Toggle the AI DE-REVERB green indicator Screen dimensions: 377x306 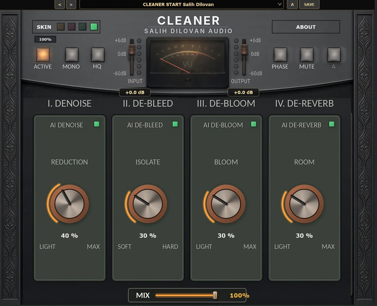(x=332, y=124)
